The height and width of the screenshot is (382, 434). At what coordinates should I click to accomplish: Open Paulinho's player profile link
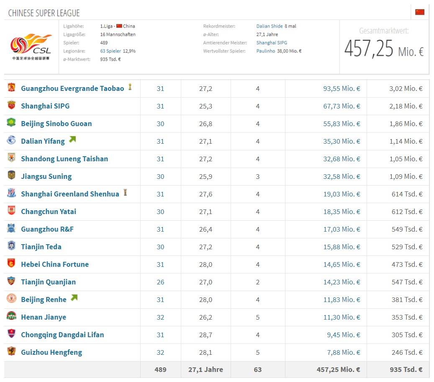(x=266, y=51)
